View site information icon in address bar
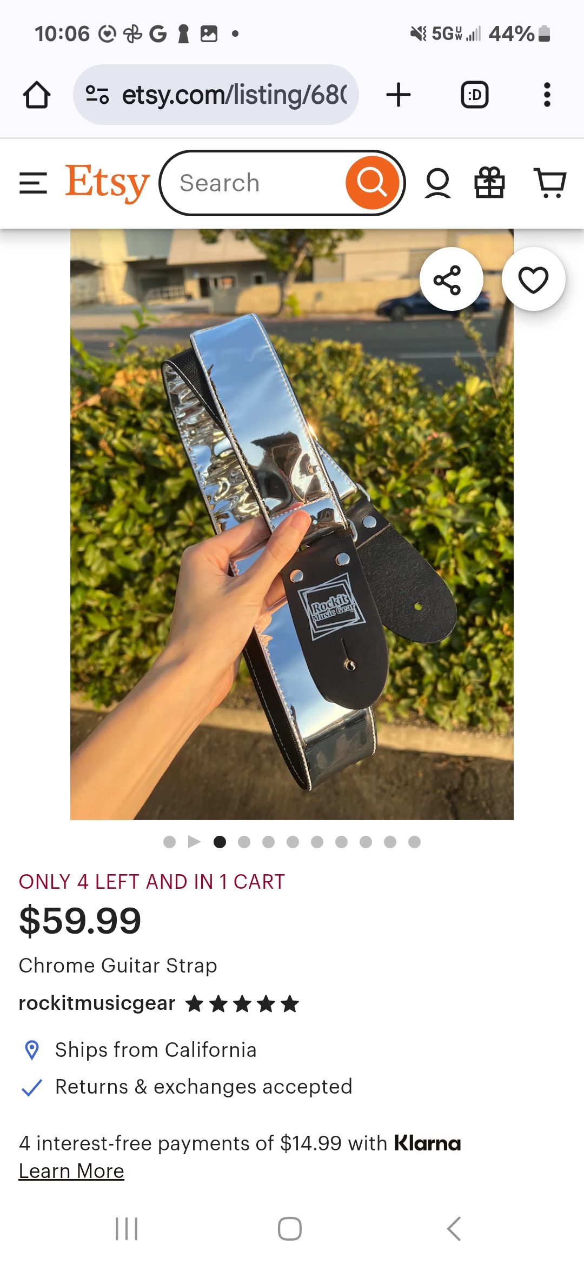This screenshot has width=584, height=1265. point(97,95)
